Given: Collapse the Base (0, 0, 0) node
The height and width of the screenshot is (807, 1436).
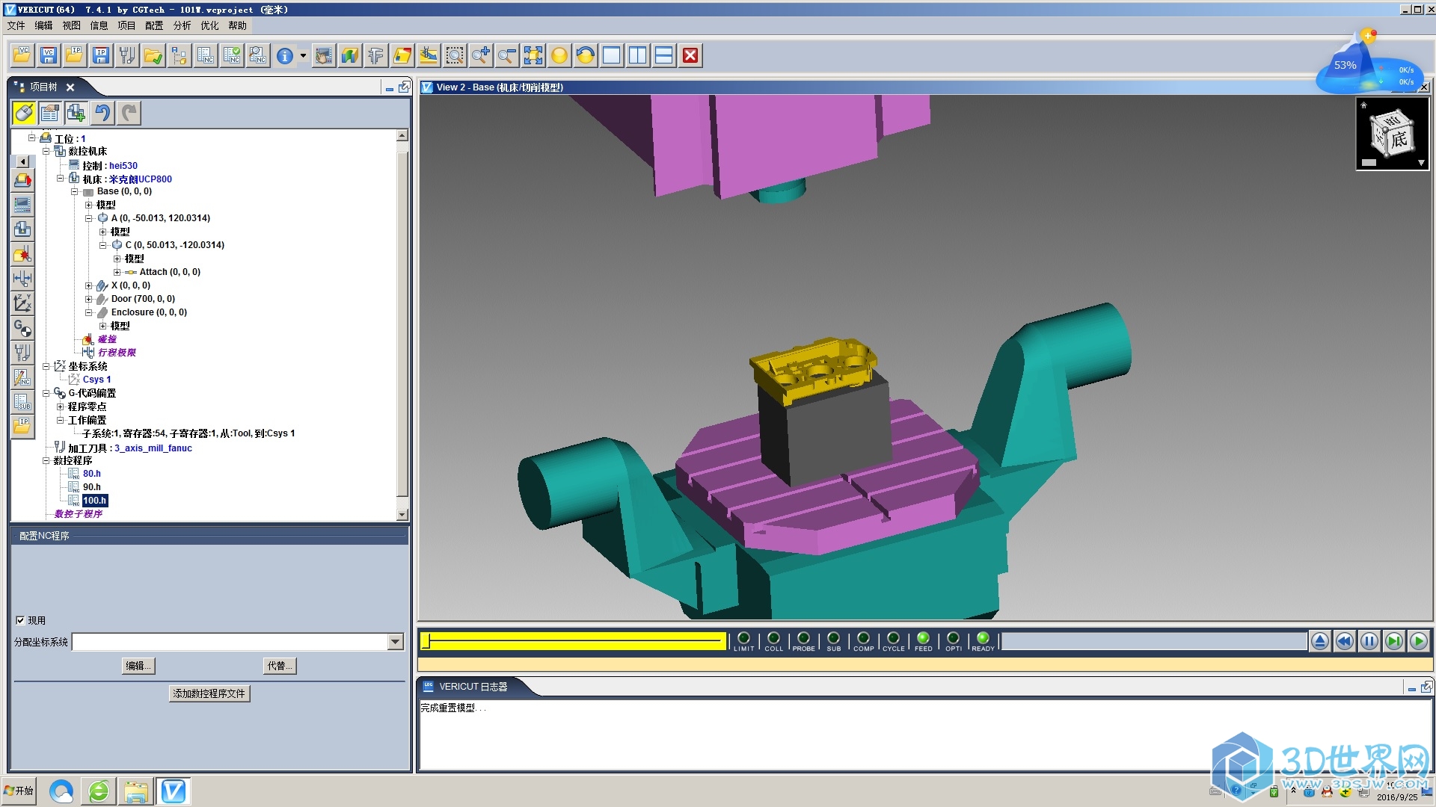Looking at the screenshot, I should pos(74,192).
